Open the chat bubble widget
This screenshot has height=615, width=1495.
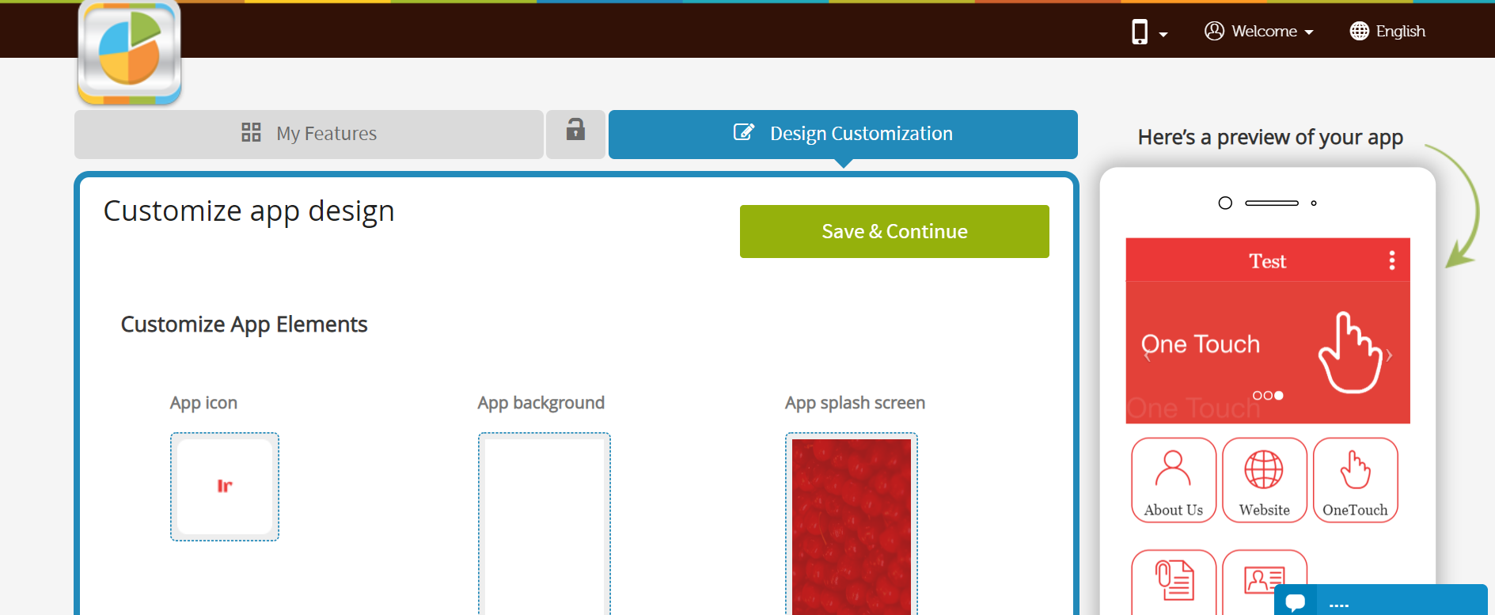tap(1296, 602)
